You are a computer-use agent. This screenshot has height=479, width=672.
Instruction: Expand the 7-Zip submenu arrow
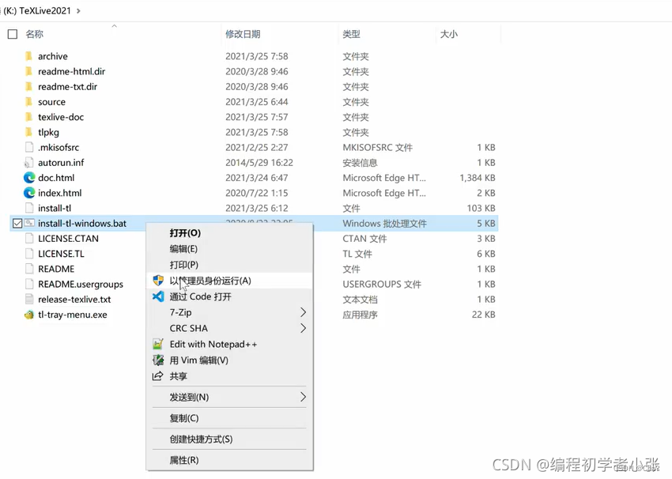pos(303,312)
